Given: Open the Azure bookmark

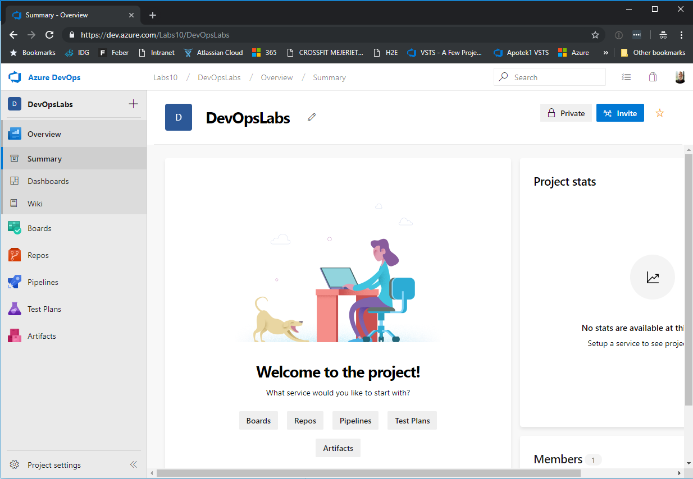Looking at the screenshot, I should tap(574, 53).
